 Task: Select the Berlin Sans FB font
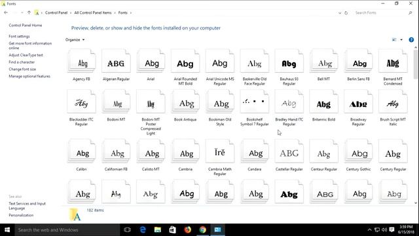point(358,61)
